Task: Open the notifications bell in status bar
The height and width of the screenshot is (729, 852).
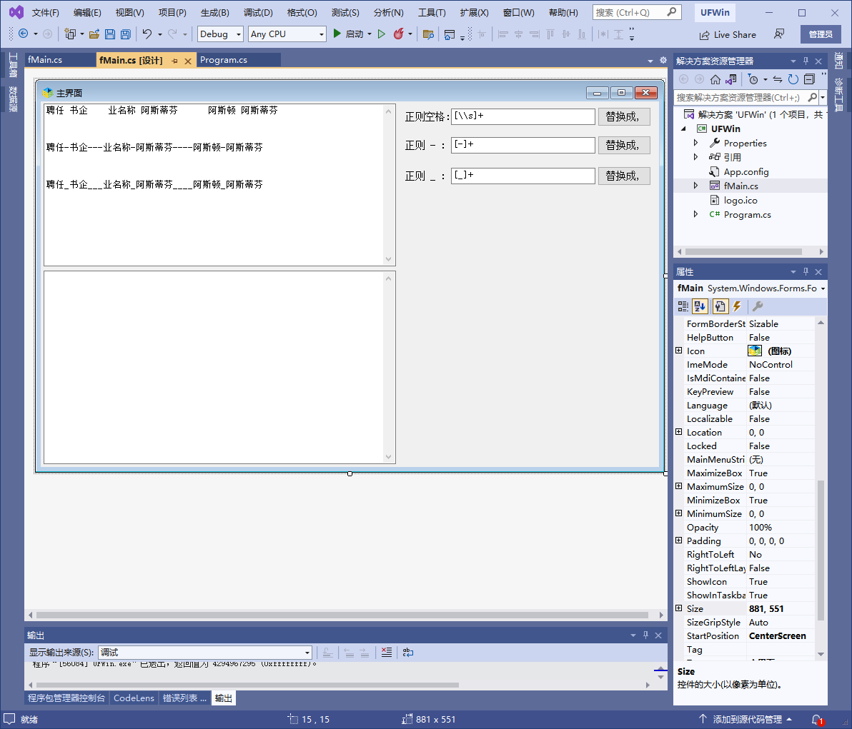Action: [817, 719]
